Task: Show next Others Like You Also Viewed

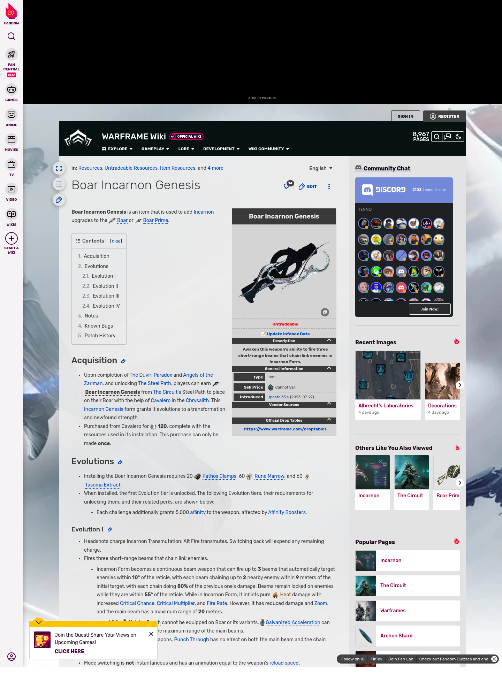Action: 460,483
